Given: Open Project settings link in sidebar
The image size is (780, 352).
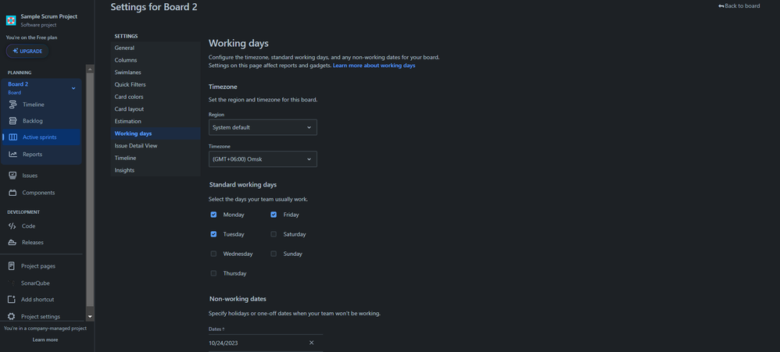Looking at the screenshot, I should tap(41, 317).
